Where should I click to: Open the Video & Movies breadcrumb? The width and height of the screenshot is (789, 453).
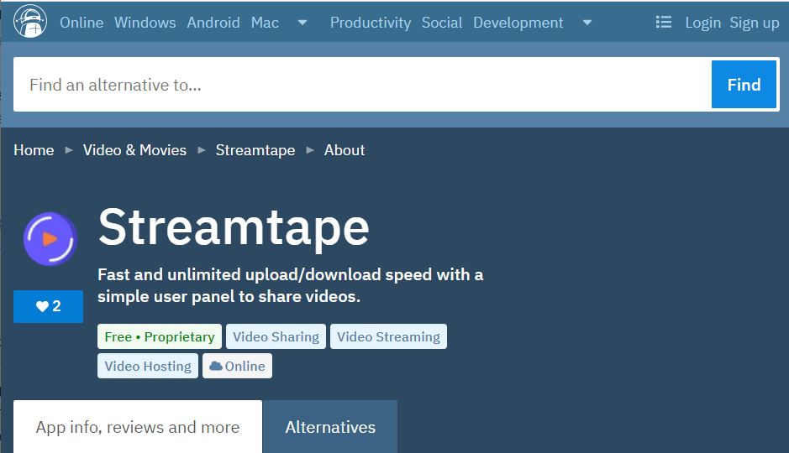pos(134,150)
